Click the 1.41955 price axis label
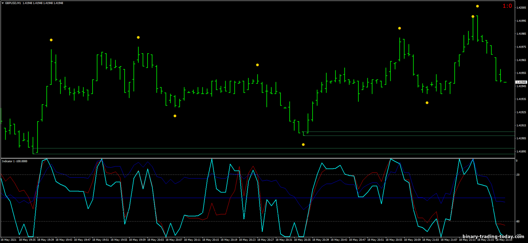 click(x=521, y=73)
